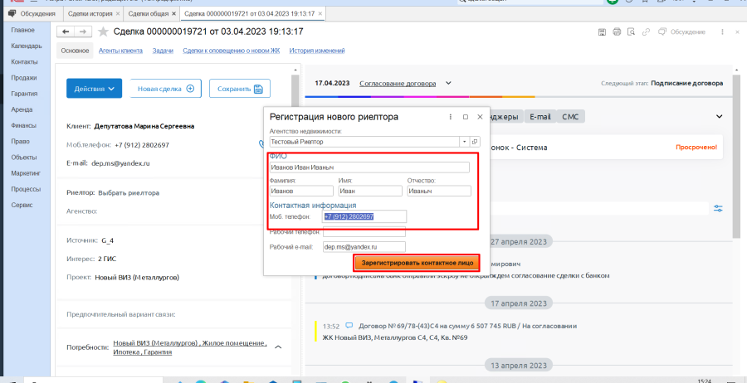
Task: Switch to the Агенты клиента tab
Action: (121, 51)
